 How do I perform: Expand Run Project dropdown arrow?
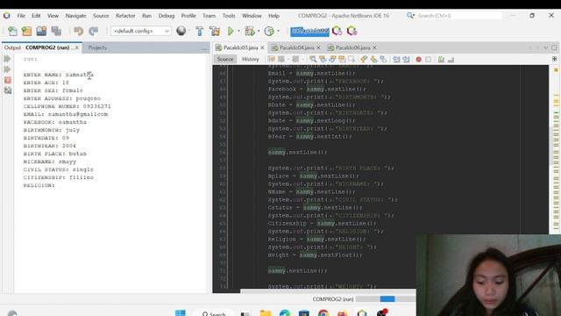238,32
